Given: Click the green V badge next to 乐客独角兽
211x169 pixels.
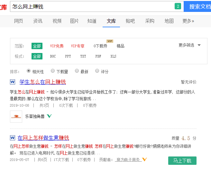Looking at the screenshot, I should 49,116.
